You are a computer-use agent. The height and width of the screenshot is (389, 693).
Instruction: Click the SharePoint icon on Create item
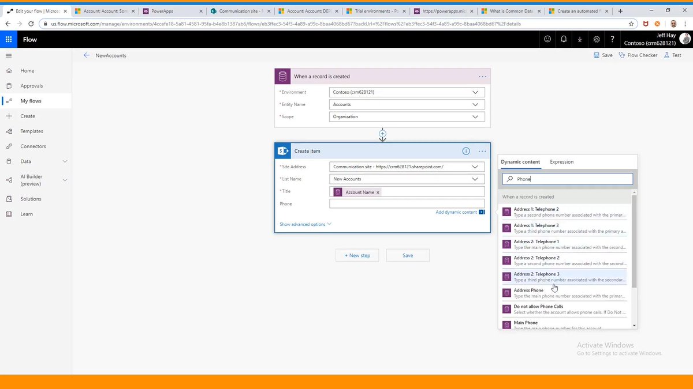pos(283,151)
